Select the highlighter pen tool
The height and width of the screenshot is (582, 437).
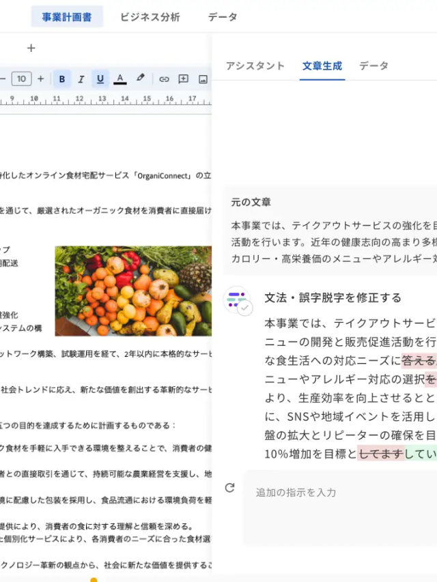tap(141, 78)
